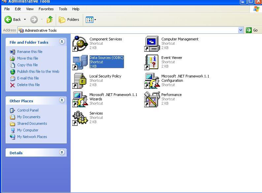Screen dimensions: 262x193
Task: Open the Help menu
Action: tap(76, 9)
